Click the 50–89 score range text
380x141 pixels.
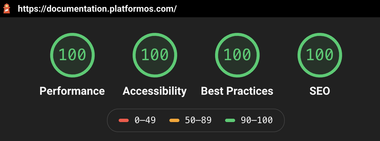coord(198,120)
